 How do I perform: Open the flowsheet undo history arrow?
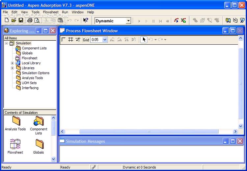tap(155, 40)
